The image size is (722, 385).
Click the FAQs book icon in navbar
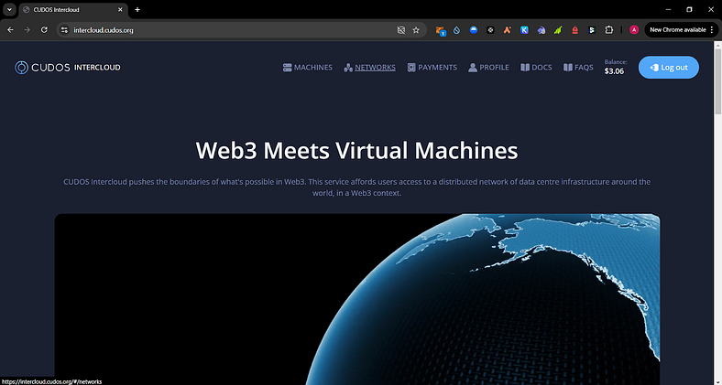(x=568, y=68)
